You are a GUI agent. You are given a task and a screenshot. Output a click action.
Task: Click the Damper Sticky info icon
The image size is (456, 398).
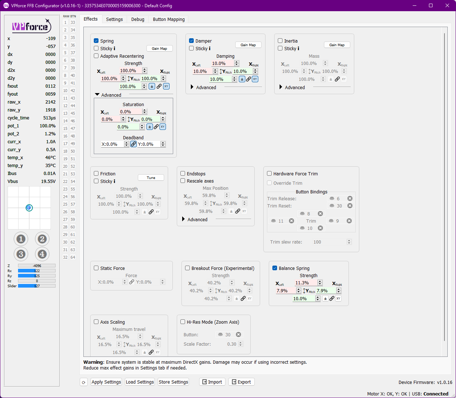point(210,48)
